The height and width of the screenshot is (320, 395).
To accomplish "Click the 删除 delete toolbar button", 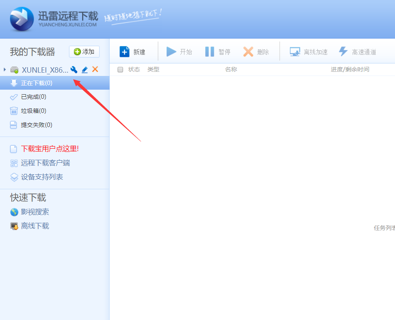I will tap(256, 52).
